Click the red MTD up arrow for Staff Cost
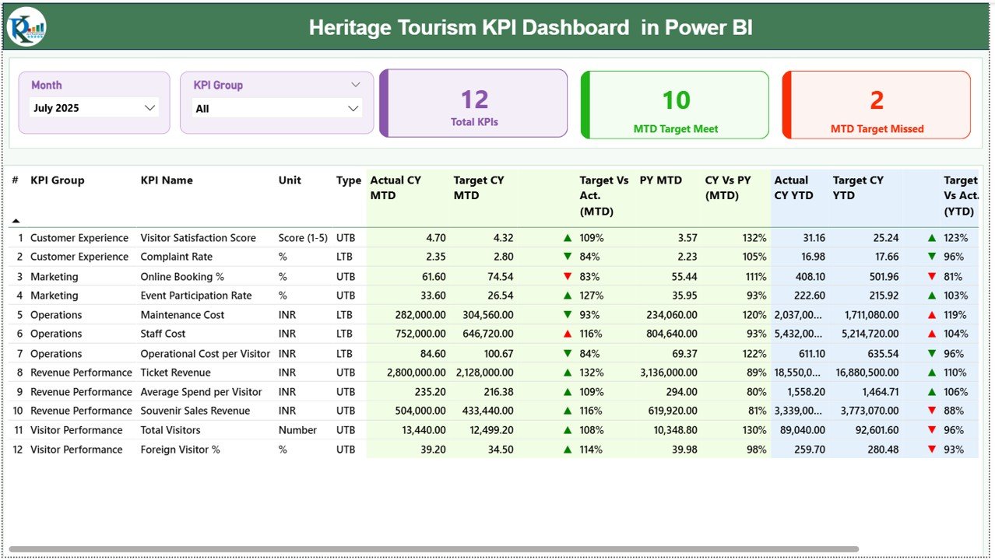 [568, 334]
